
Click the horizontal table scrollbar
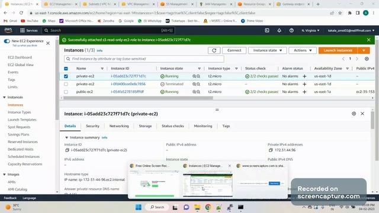138,98
